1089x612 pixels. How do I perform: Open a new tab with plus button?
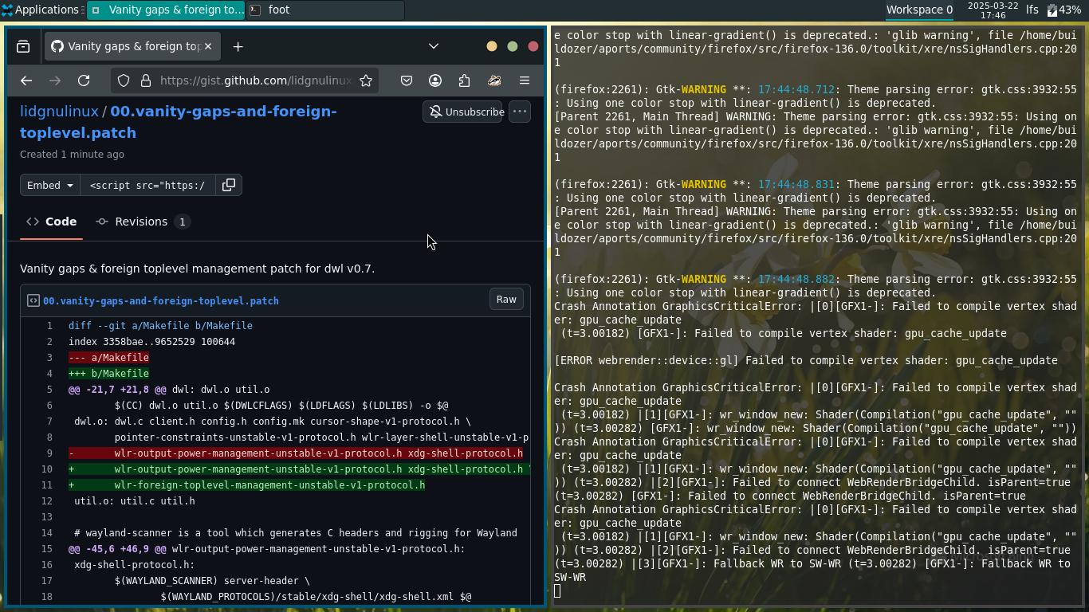238,46
